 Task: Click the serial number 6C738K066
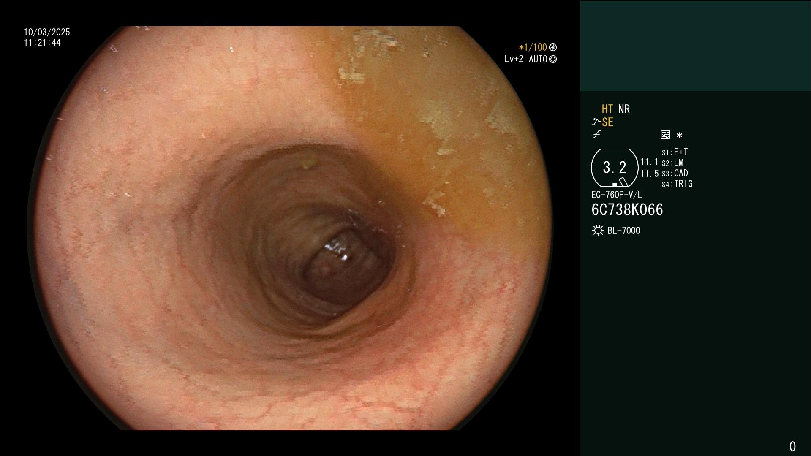[x=627, y=210]
